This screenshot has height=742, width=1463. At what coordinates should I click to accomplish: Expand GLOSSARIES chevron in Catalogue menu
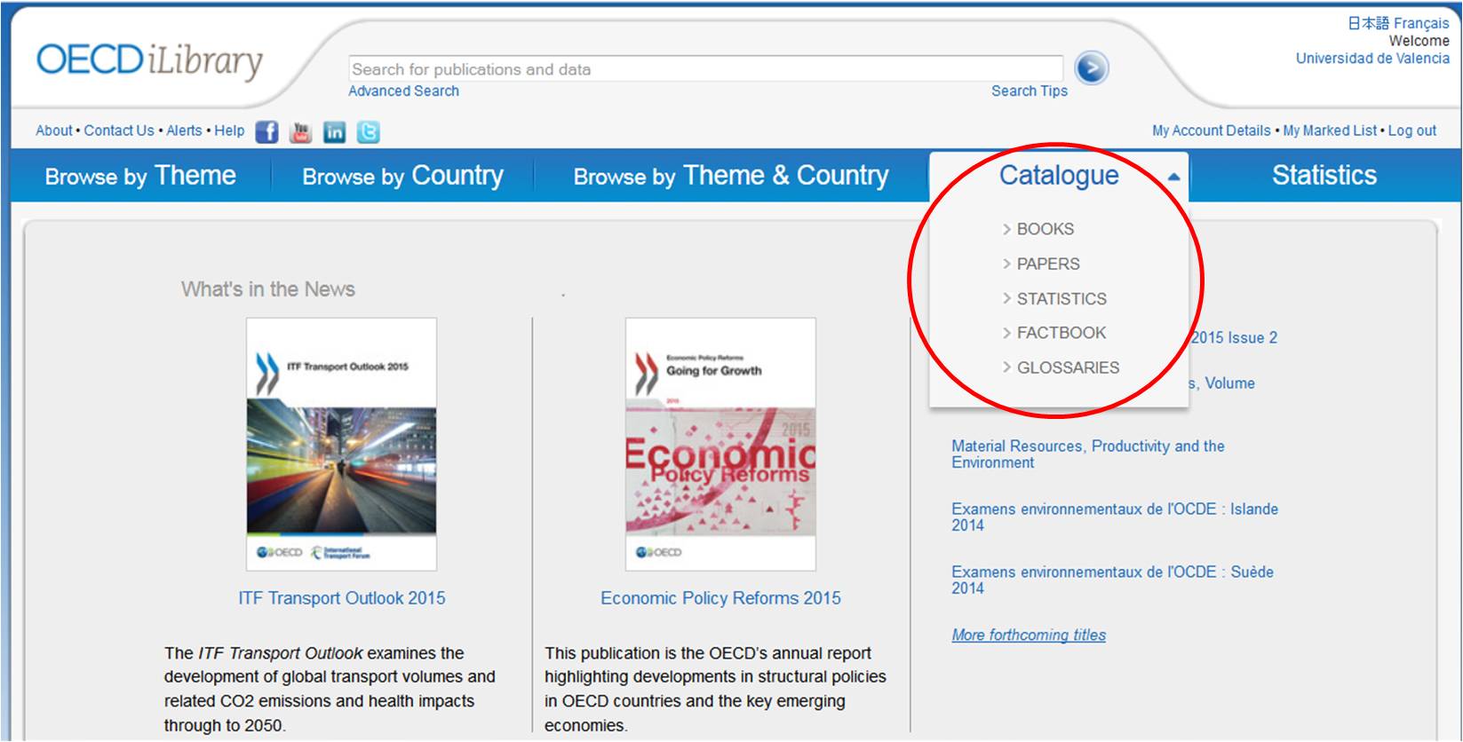1006,367
